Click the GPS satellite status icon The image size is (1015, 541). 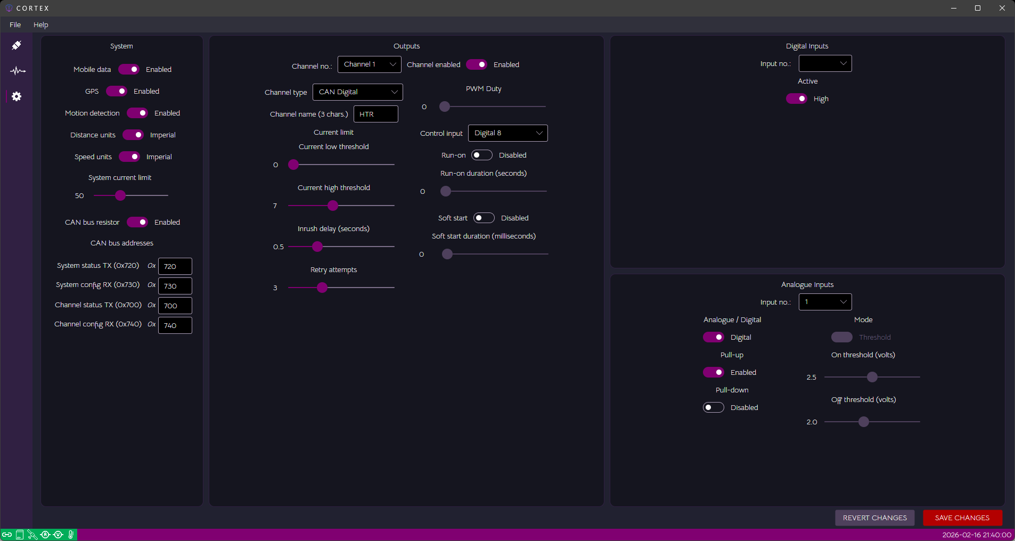[32, 535]
